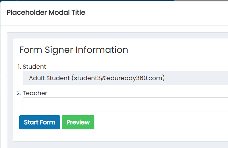228x148 pixels.
Task: Click the number 1 marker beside Student
Action: 19,67
